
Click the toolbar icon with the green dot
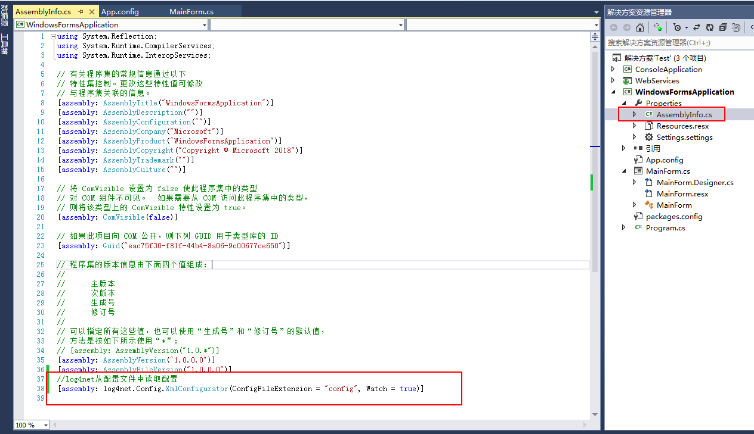coord(658,27)
